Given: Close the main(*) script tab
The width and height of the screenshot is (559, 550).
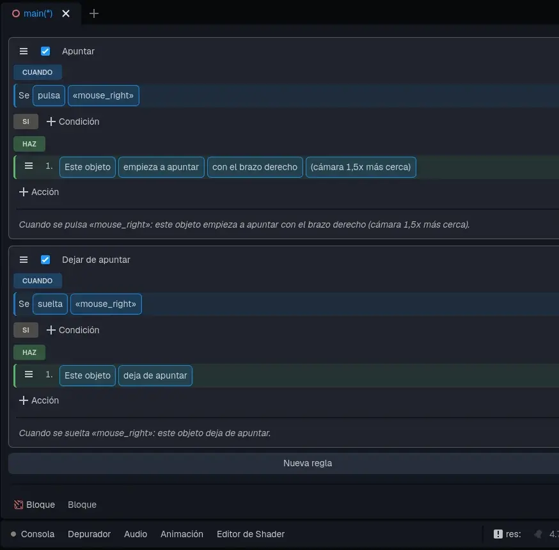Looking at the screenshot, I should click(66, 13).
